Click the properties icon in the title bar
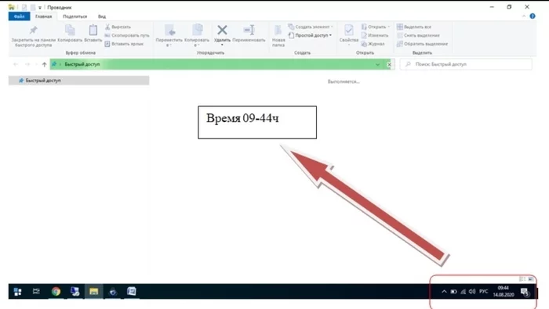 (24, 7)
